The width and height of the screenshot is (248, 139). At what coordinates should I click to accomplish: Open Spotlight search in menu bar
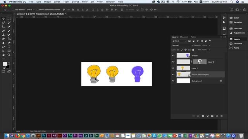(232, 2)
